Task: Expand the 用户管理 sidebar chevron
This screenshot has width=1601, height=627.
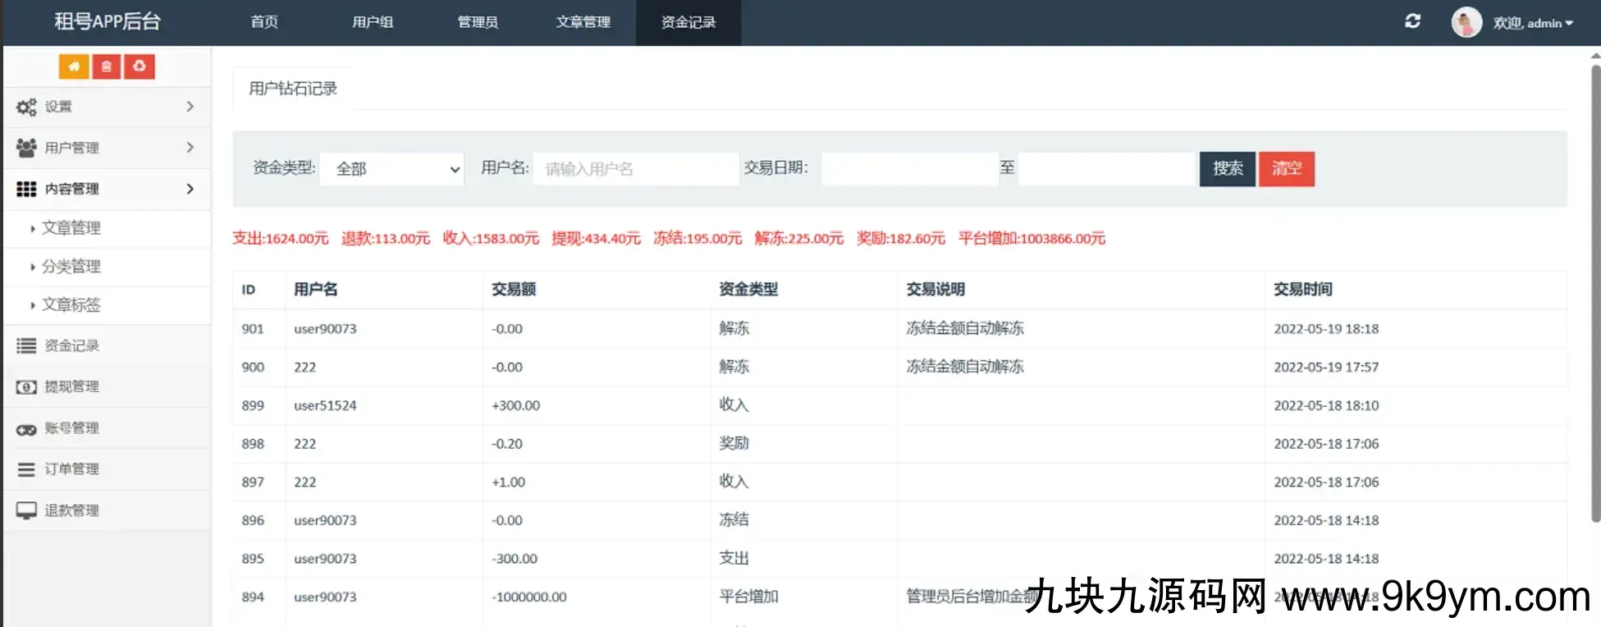Action: coord(190,148)
